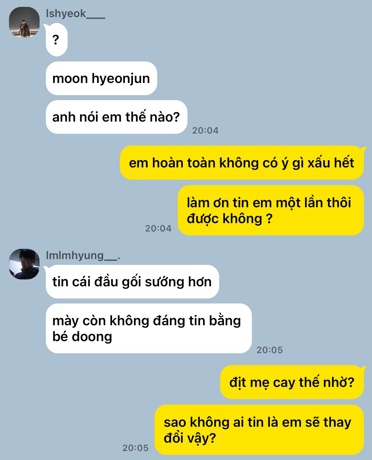The width and height of the screenshot is (372, 460).
Task: Tap the lmlmhyung__. sender name
Action: (x=83, y=255)
